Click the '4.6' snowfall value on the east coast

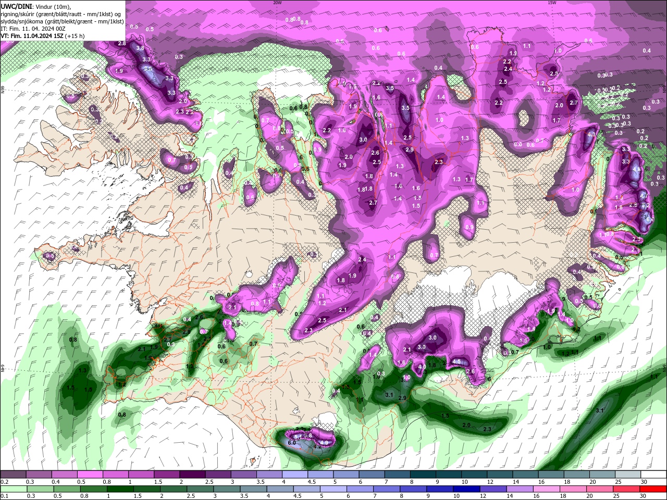[x=636, y=169]
